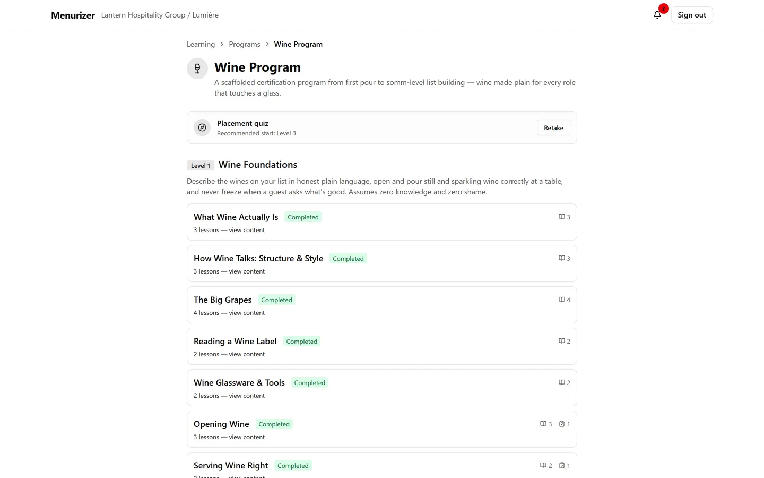Sign out of the account
The width and height of the screenshot is (764, 478).
point(692,15)
